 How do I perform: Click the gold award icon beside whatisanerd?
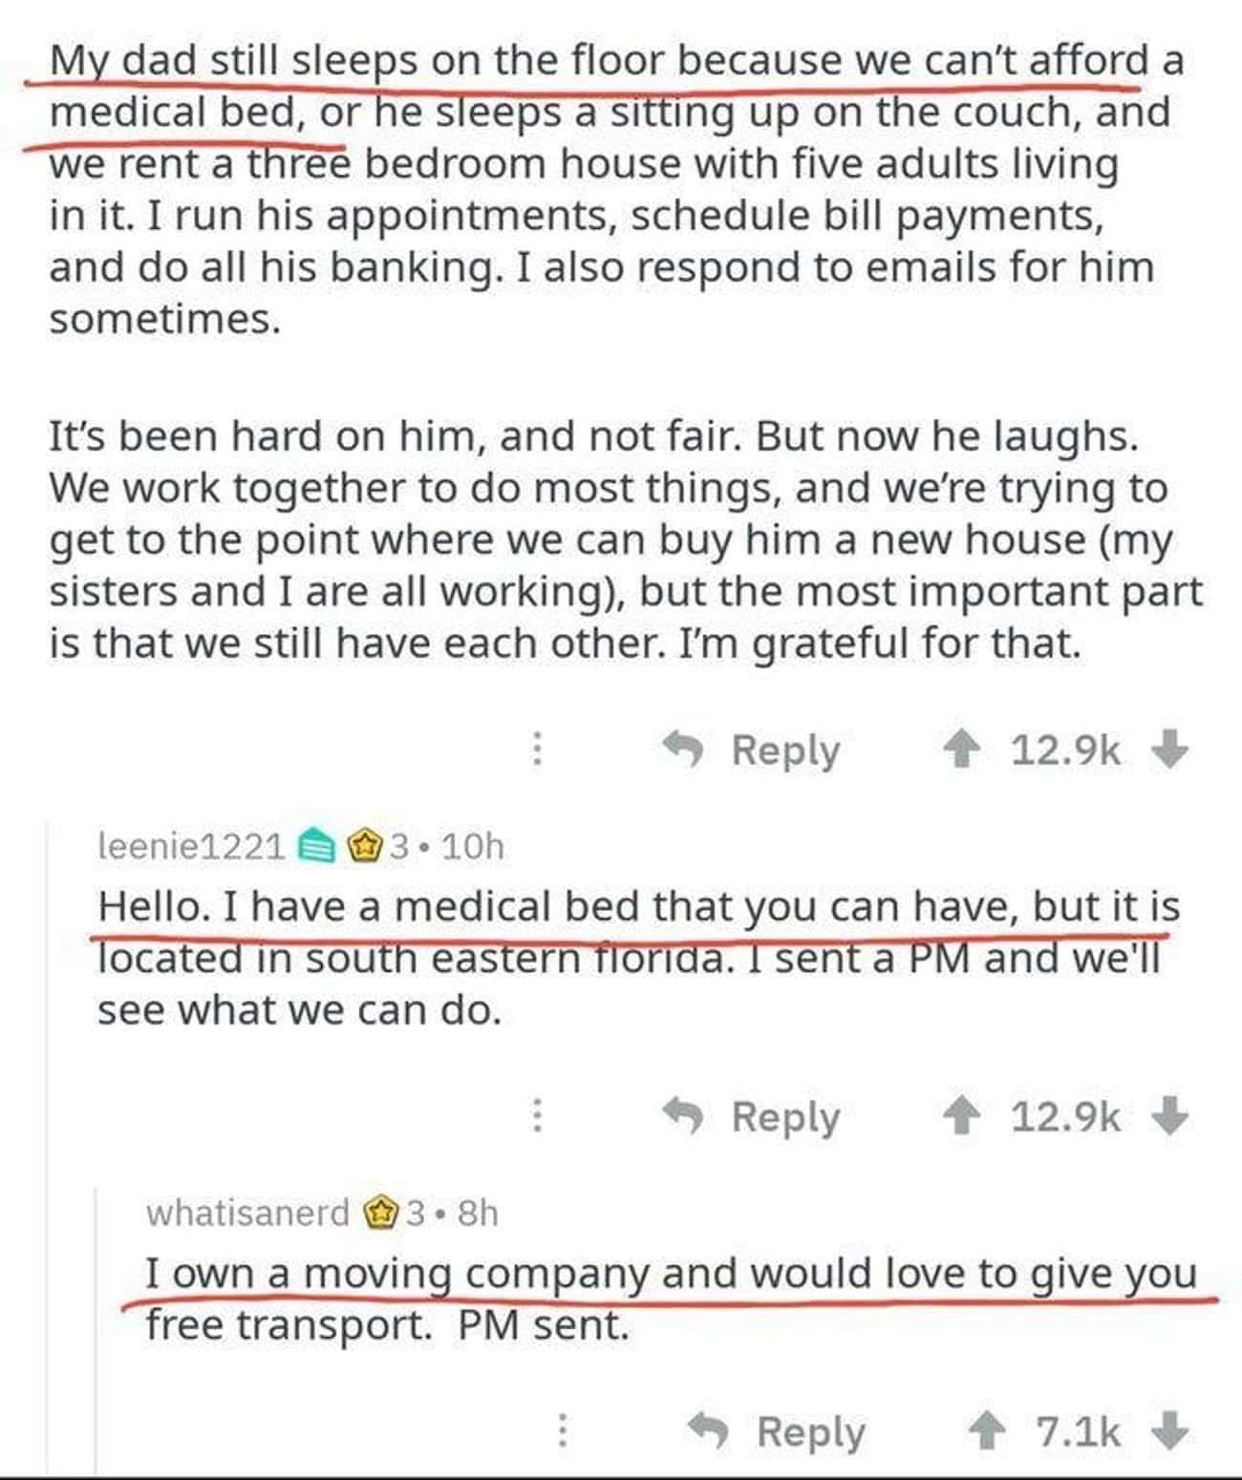pyautogui.click(x=380, y=1214)
